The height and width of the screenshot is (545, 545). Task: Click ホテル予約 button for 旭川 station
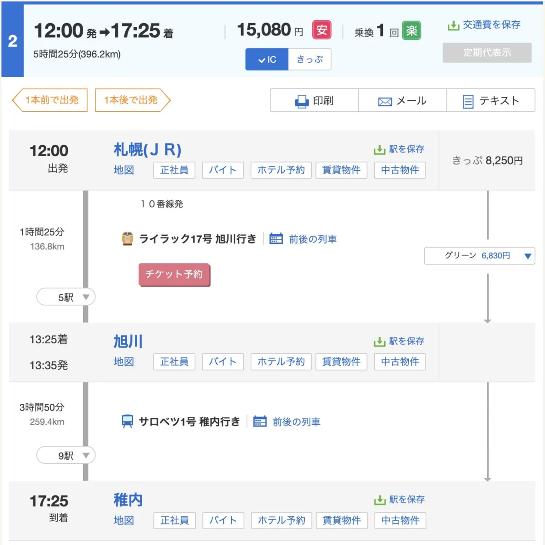click(x=281, y=362)
